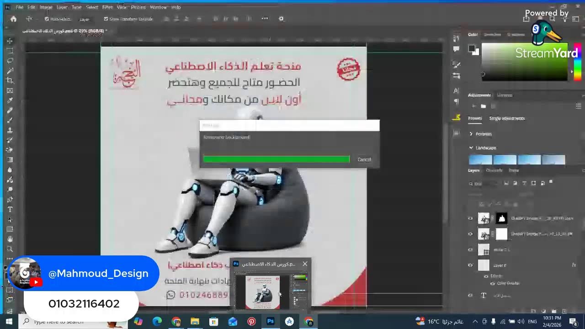
Task: Click the hue spectrum slider in Color panel
Action: pyautogui.click(x=578, y=62)
